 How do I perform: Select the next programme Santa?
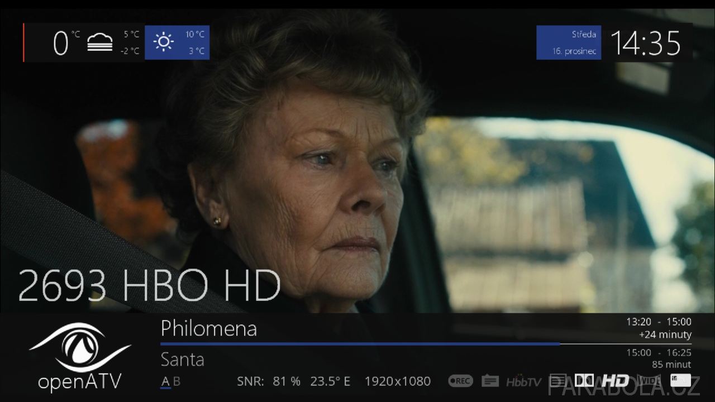pyautogui.click(x=183, y=360)
